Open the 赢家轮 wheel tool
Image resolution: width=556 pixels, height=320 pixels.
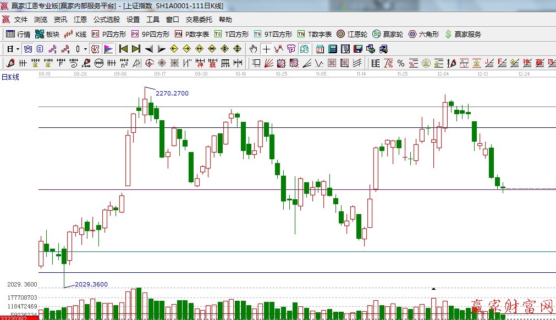coord(388,34)
